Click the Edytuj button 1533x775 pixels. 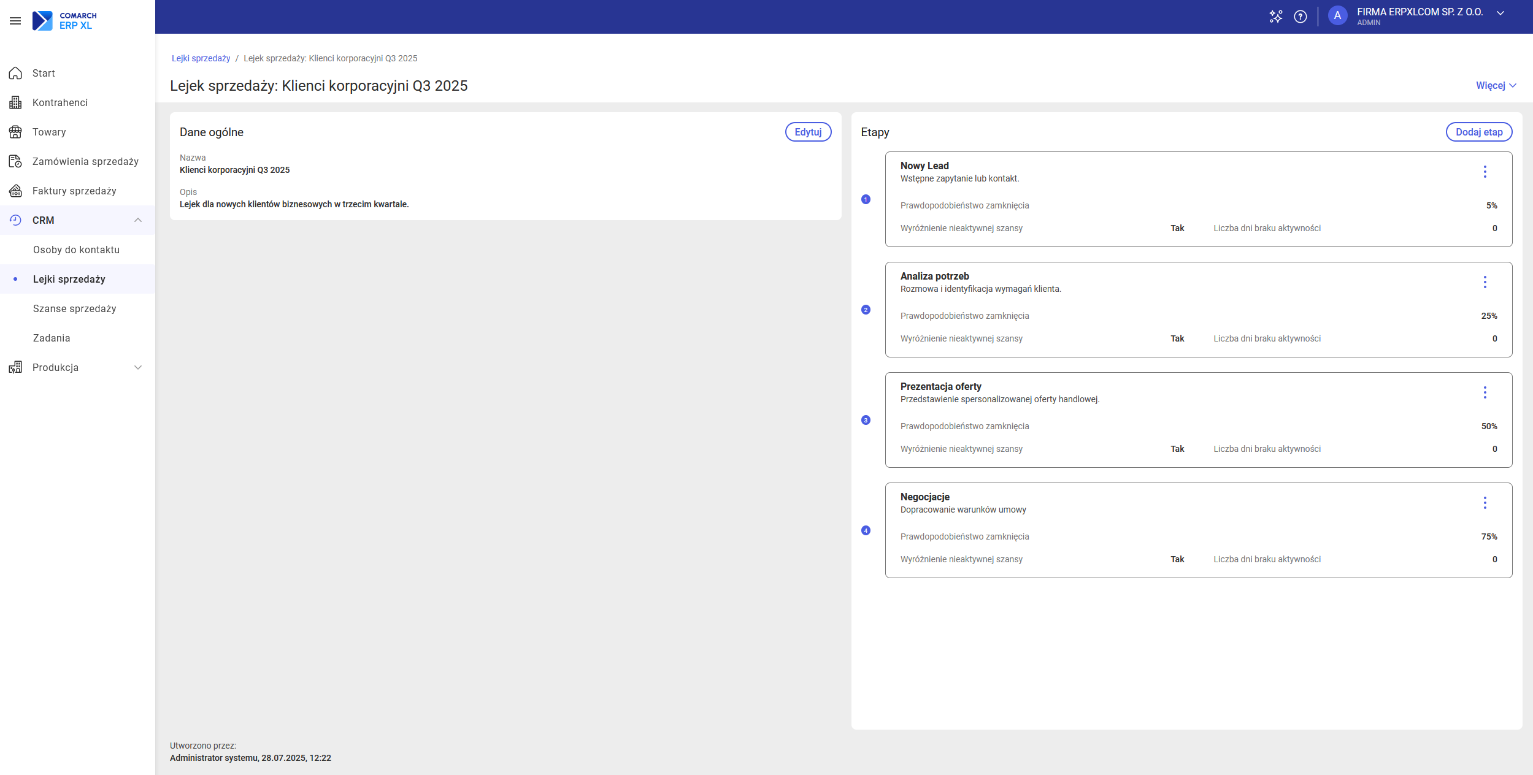[x=808, y=132]
